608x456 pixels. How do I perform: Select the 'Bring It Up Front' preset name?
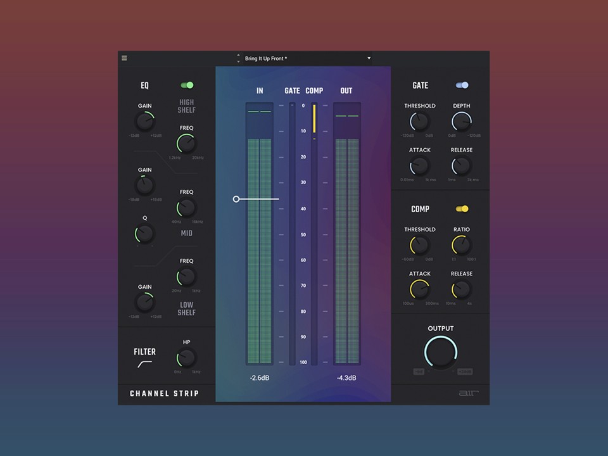[x=266, y=59]
